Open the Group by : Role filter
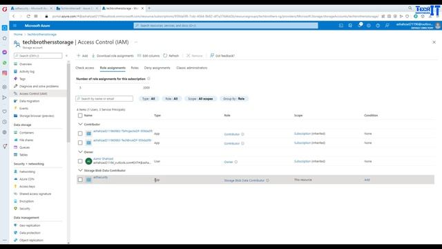 (233, 99)
